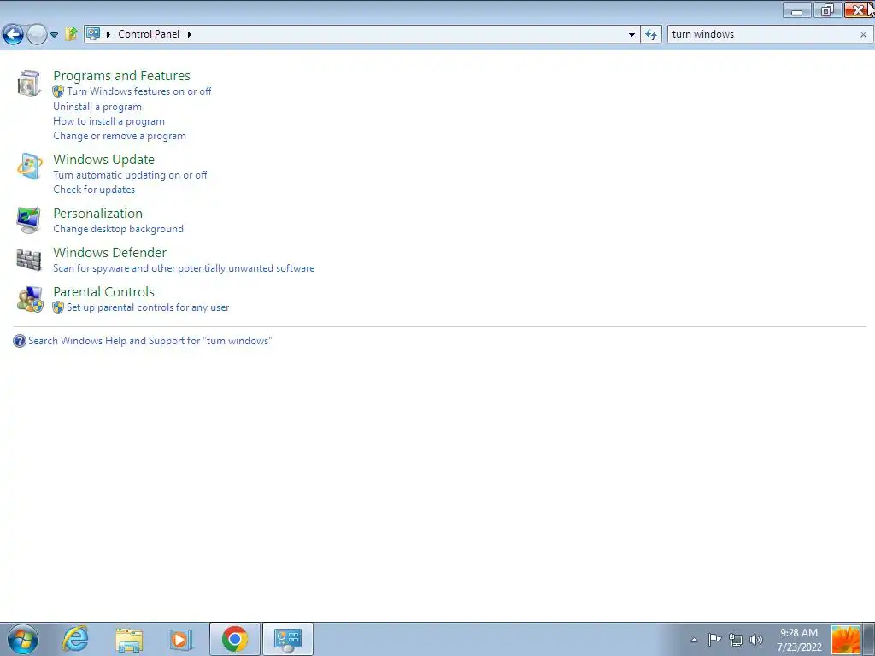Open address bar history dropdown
The image size is (875, 656).
click(631, 34)
